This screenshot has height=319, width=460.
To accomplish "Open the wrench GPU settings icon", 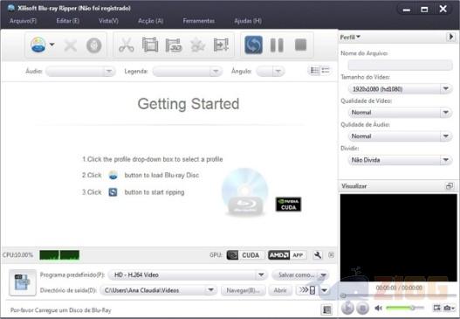I will (318, 255).
